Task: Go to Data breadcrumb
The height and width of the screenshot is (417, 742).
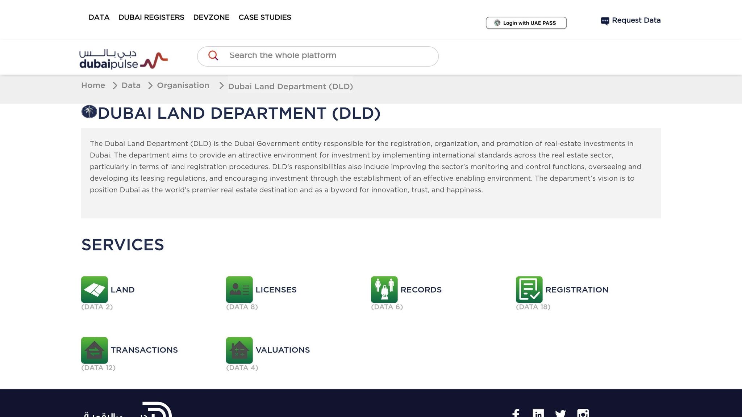Action: pos(131,85)
